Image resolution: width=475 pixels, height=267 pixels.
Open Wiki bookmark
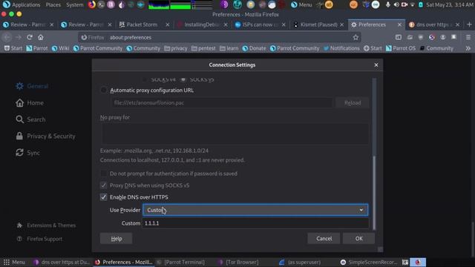[x=60, y=48]
